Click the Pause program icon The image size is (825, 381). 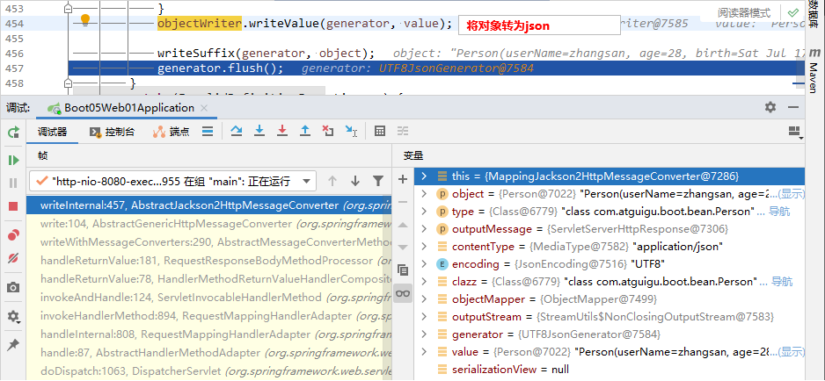click(x=13, y=183)
